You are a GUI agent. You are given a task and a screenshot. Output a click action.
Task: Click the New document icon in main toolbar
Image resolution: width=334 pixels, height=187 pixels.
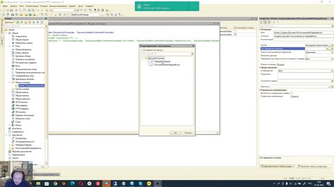[x=4, y=10]
